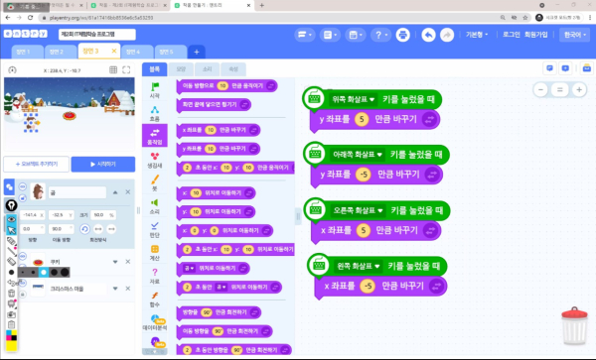Choose the highlighted middle brush size dot
Viewport: 596px width, 360px height.
(x=44, y=272)
